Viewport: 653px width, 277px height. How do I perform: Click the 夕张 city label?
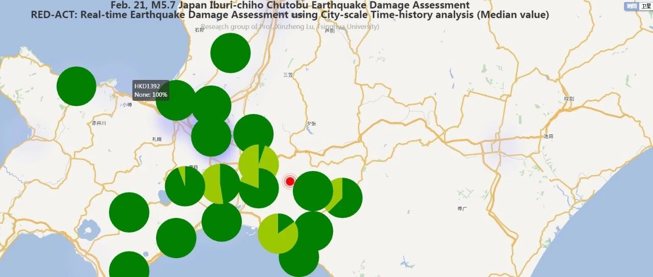[x=311, y=124]
